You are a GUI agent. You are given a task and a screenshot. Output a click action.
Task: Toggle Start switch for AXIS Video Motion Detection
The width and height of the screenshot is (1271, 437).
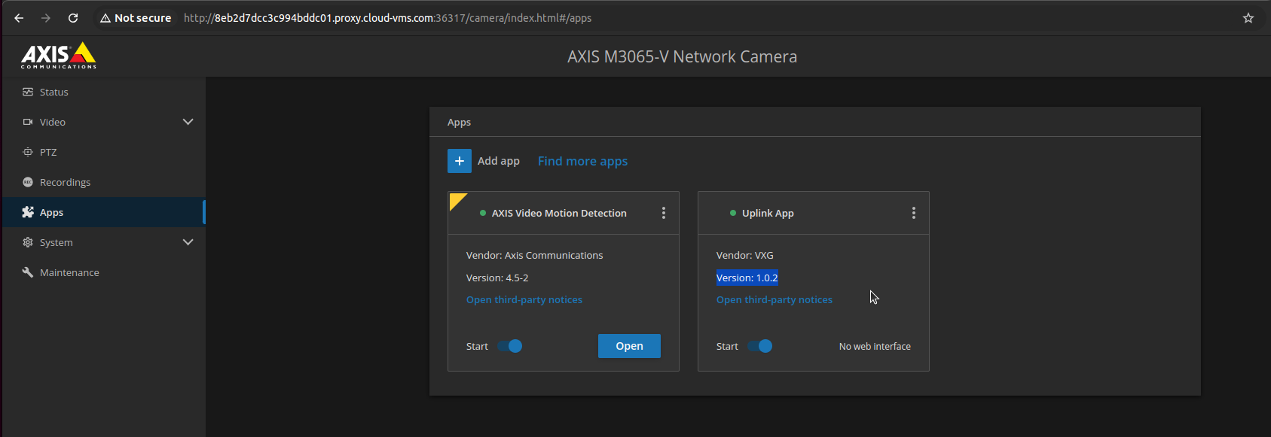(510, 346)
